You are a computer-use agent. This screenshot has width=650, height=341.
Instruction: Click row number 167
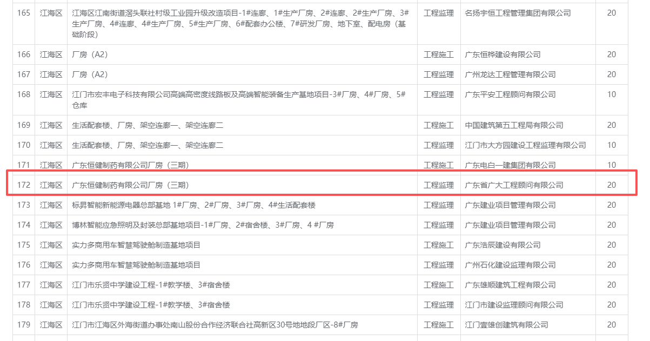[x=24, y=74]
